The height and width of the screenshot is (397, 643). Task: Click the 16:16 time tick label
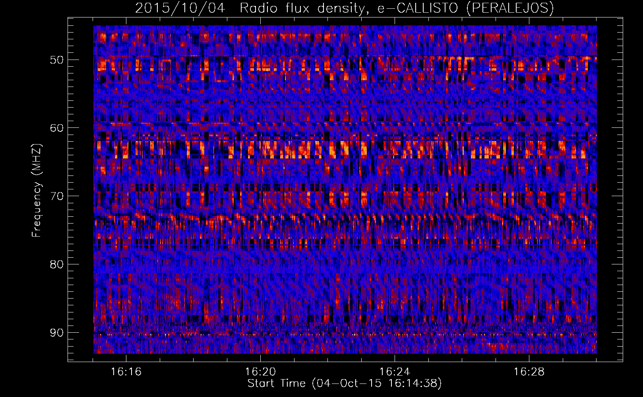(126, 372)
